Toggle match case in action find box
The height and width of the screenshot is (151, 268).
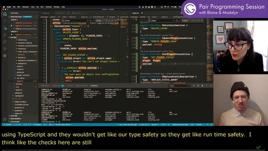88,21
